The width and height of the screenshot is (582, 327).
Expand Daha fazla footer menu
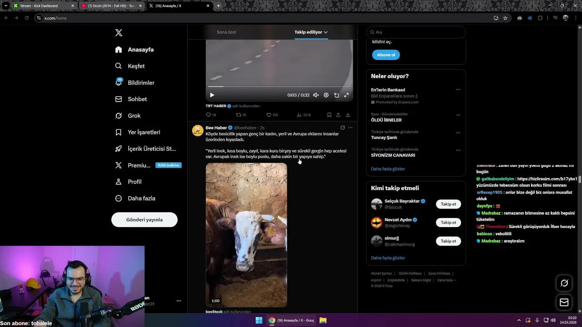pyautogui.click(x=447, y=280)
